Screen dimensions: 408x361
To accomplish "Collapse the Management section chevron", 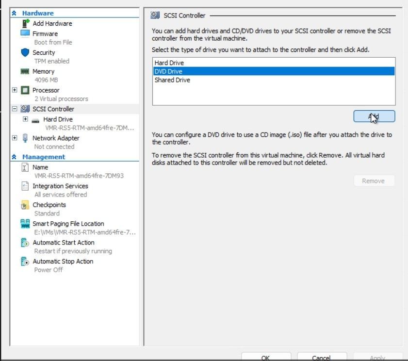I will 14,157.
